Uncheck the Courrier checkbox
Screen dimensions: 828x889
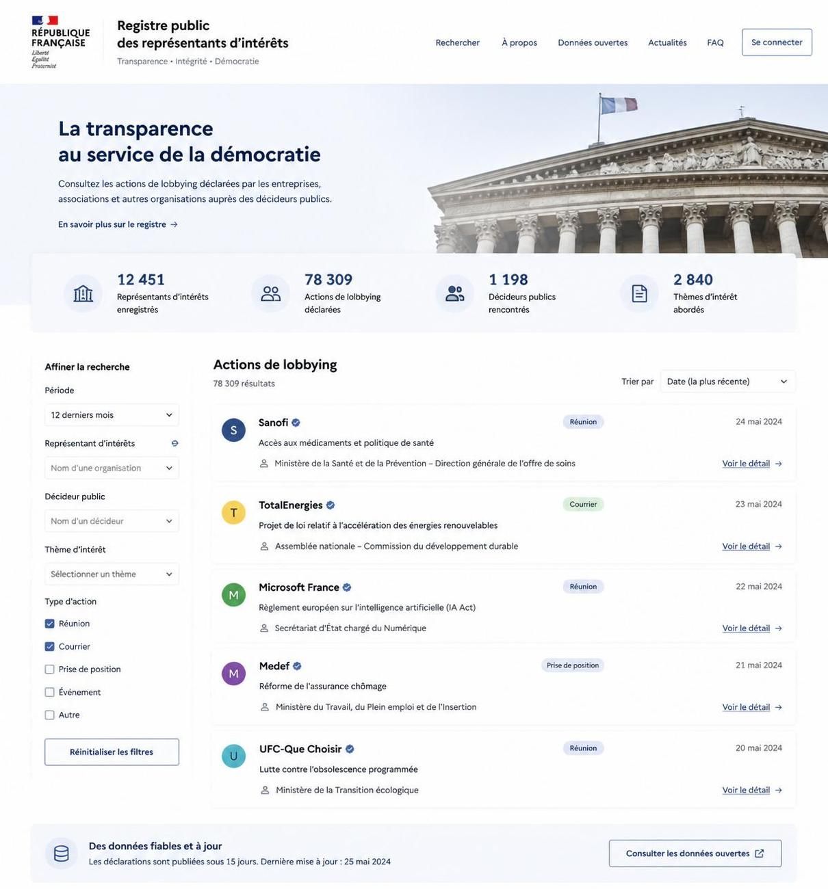[x=49, y=646]
